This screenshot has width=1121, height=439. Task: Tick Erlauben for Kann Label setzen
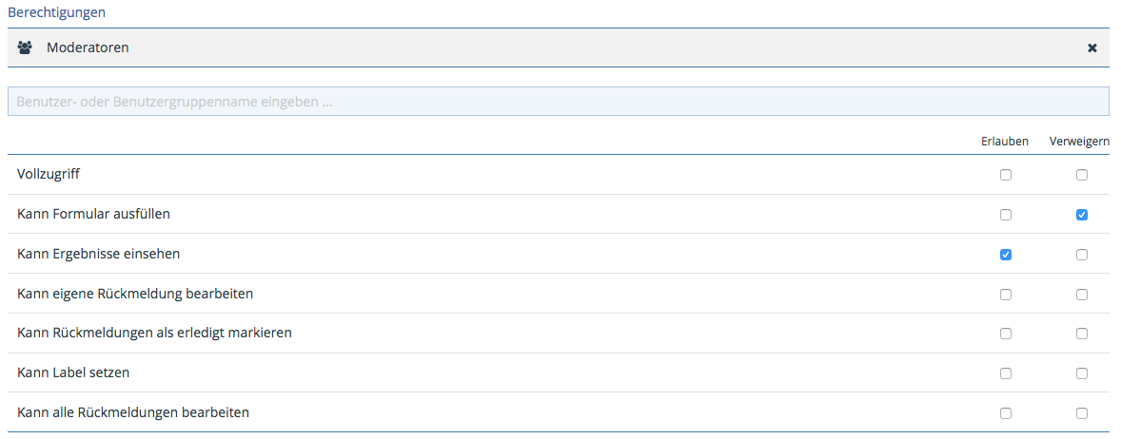1006,373
